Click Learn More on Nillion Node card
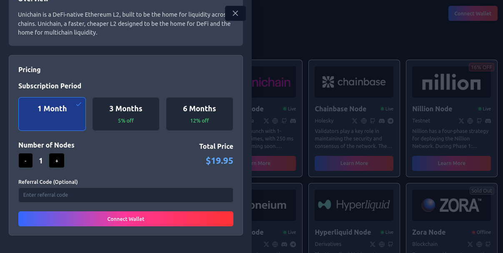The image size is (503, 253). 451,163
